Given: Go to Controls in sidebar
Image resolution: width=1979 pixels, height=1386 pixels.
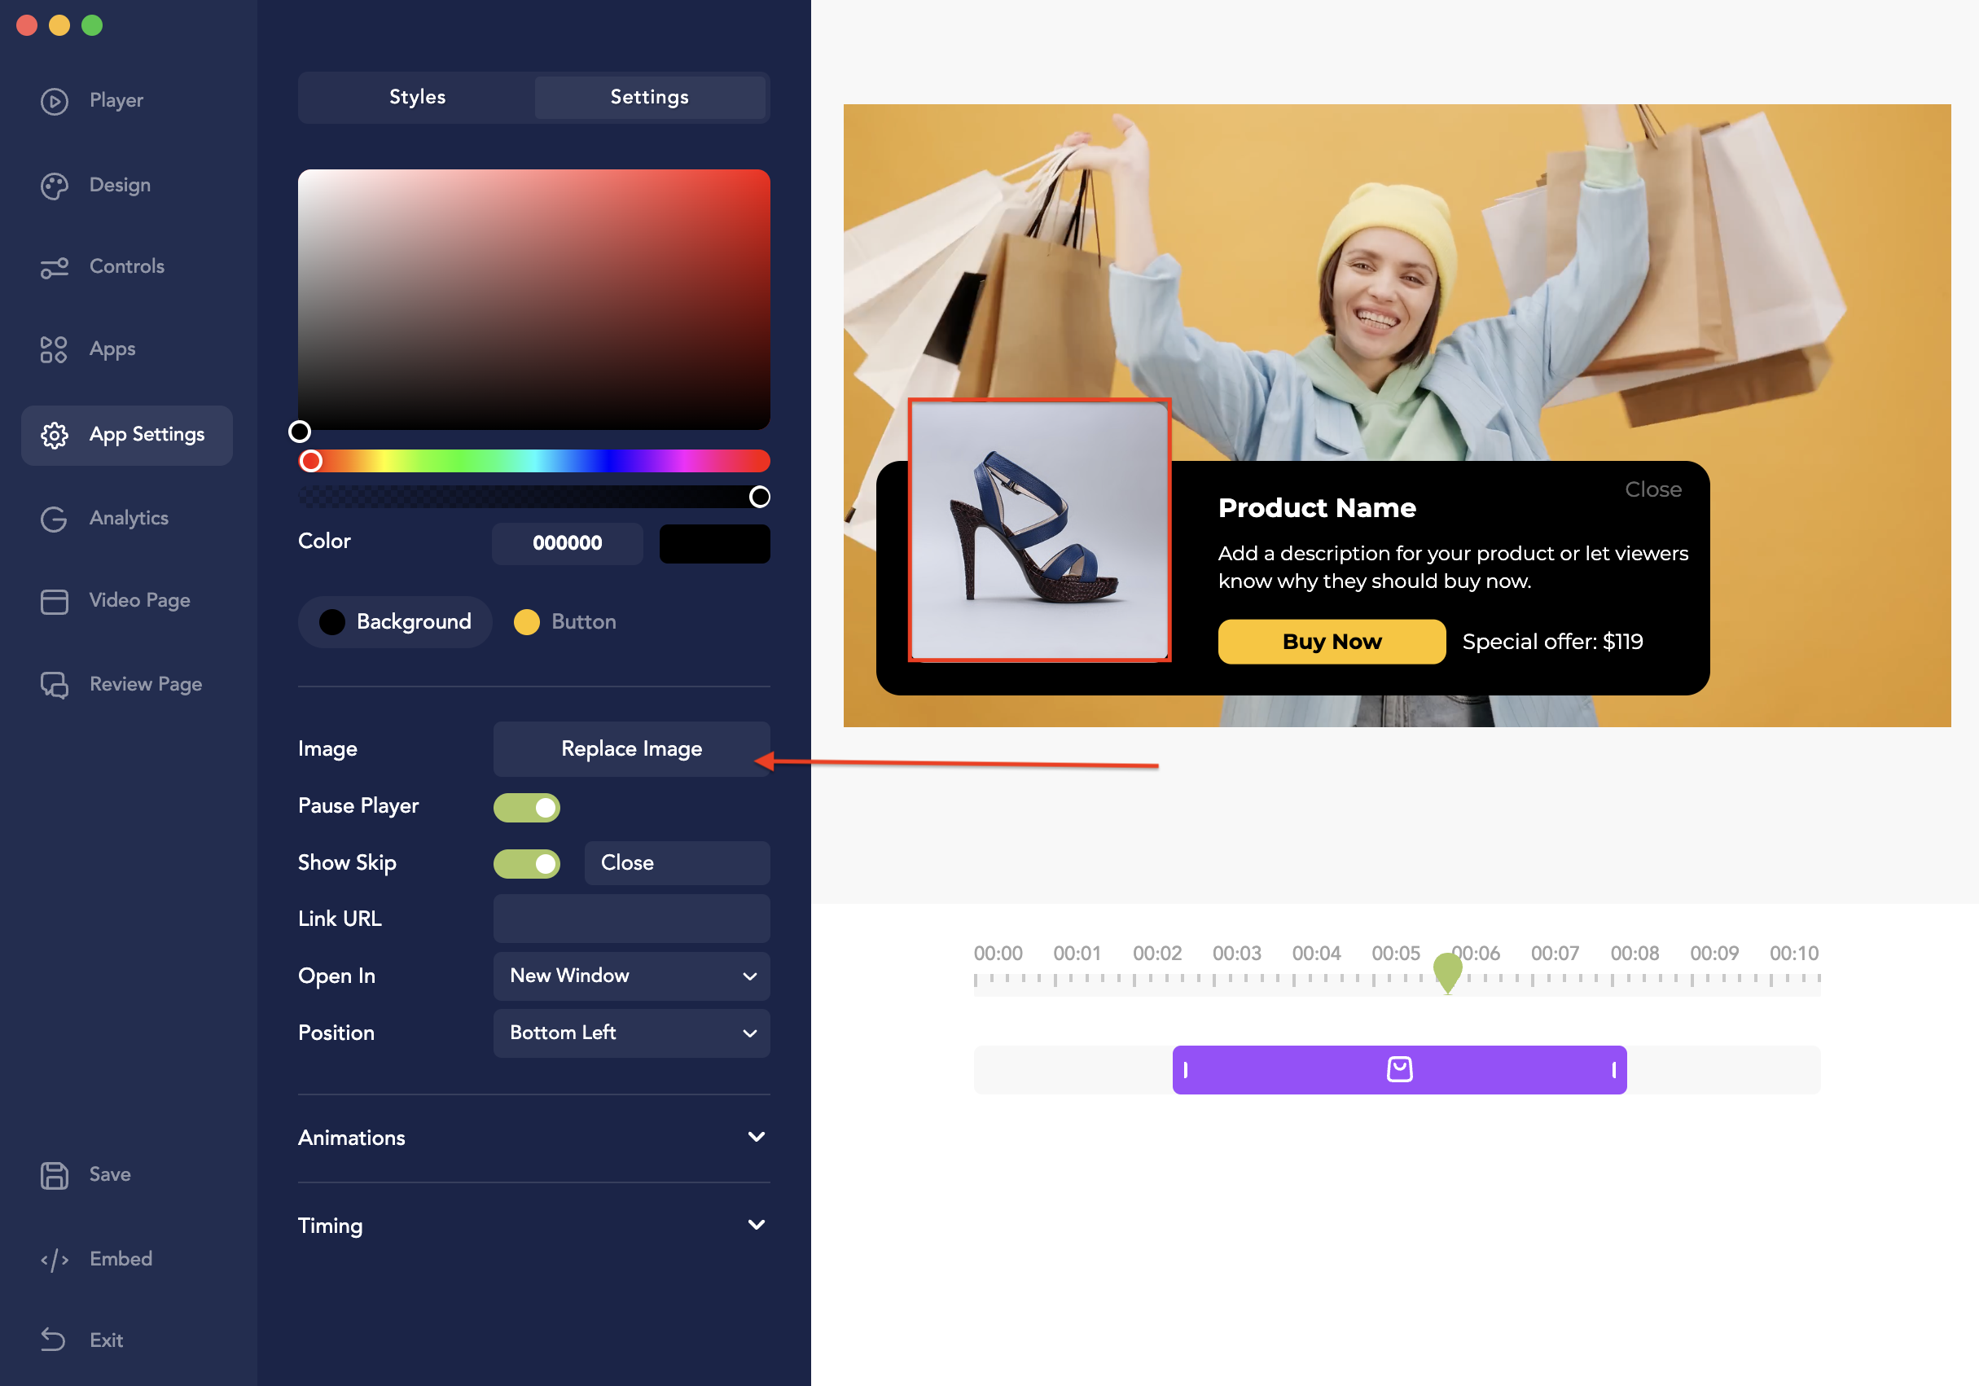Looking at the screenshot, I should coord(127,265).
